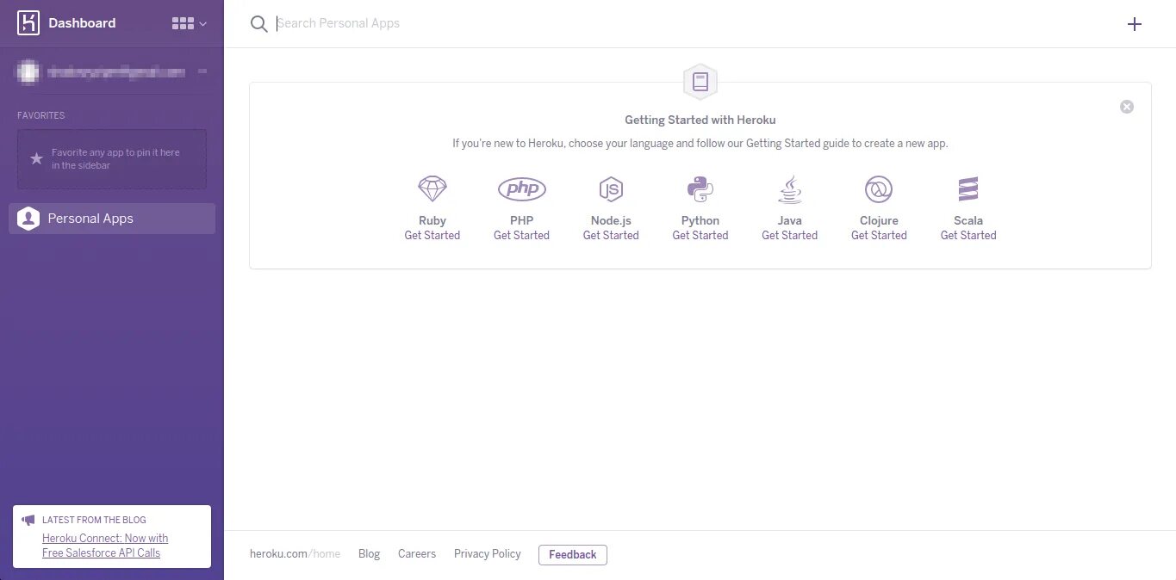Viewport: 1176px width, 580px height.
Task: Click the PHP logo icon
Action: pyautogui.click(x=522, y=188)
